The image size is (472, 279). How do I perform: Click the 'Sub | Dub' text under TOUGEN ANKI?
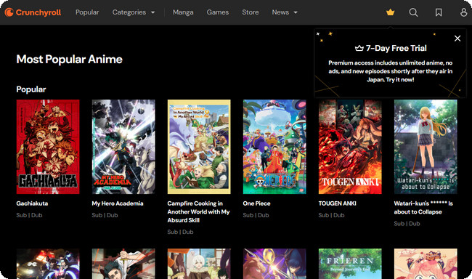tap(331, 215)
